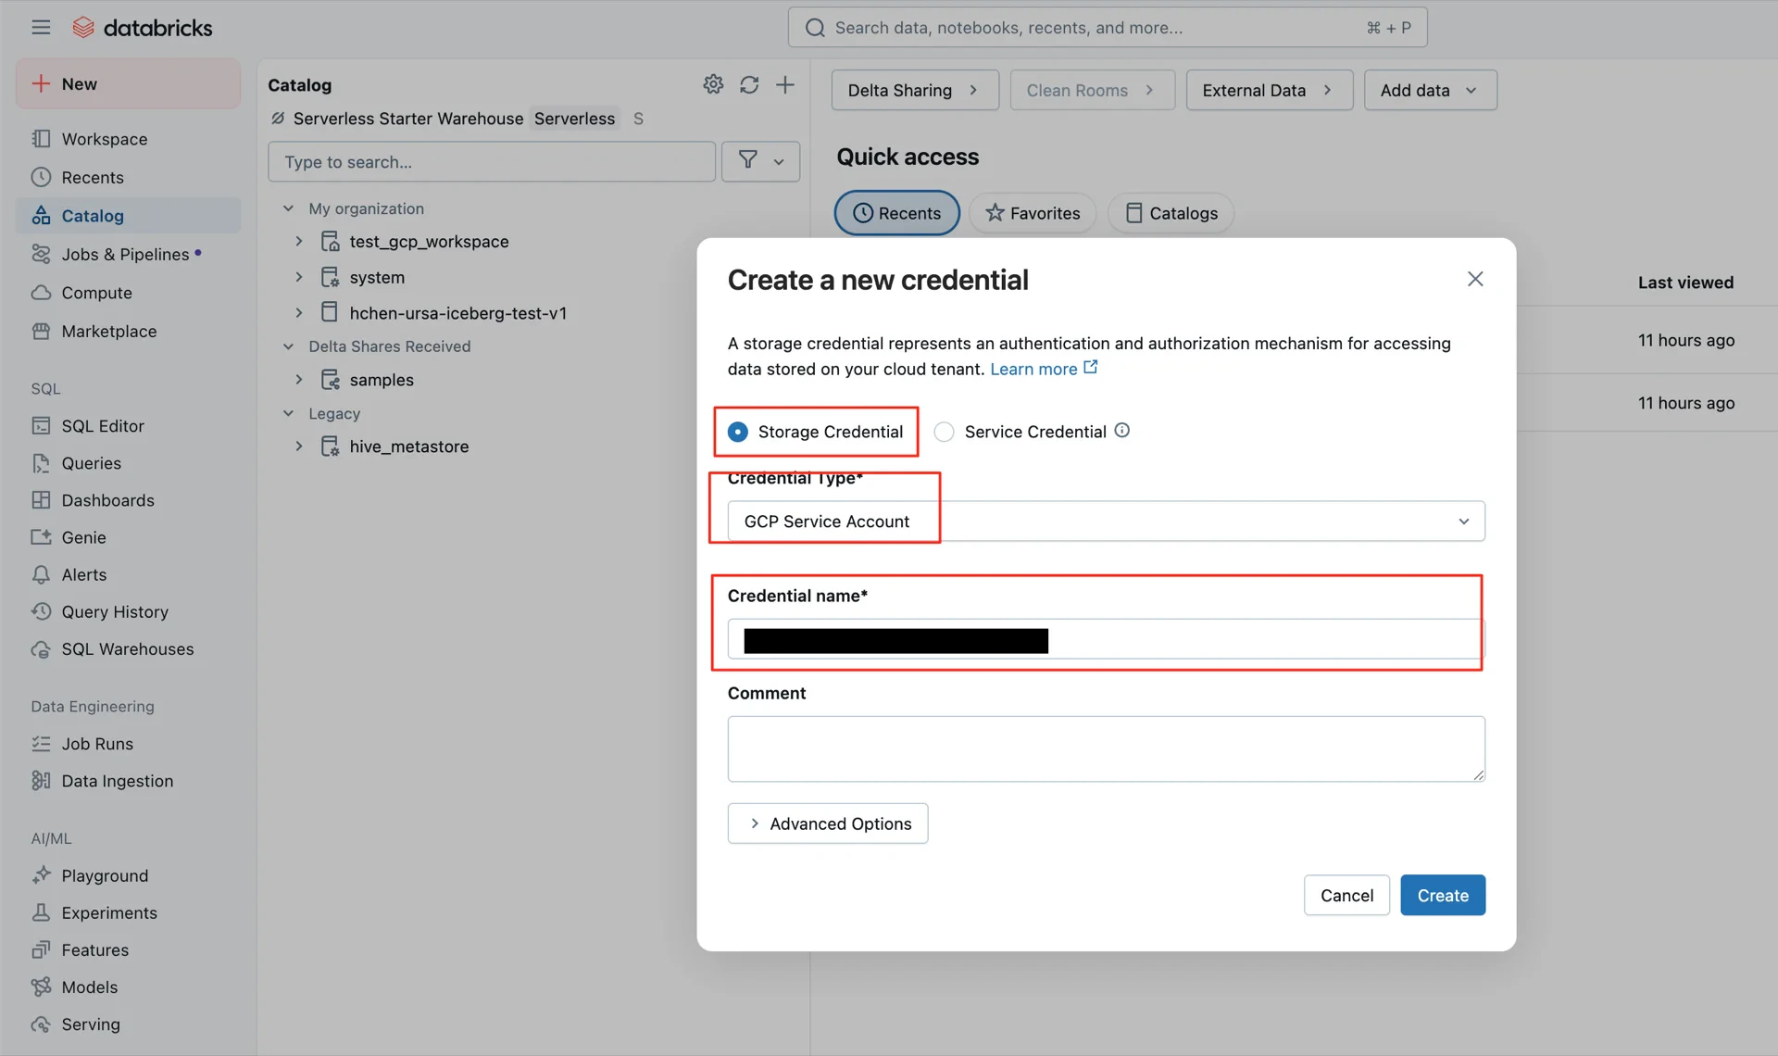This screenshot has width=1778, height=1056.
Task: Click the Features sidebar icon
Action: tap(41, 949)
